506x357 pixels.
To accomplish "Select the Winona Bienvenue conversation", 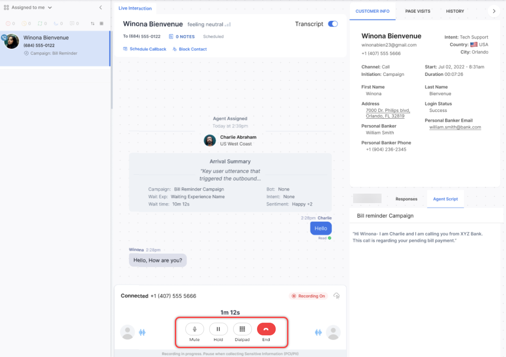I will point(55,45).
